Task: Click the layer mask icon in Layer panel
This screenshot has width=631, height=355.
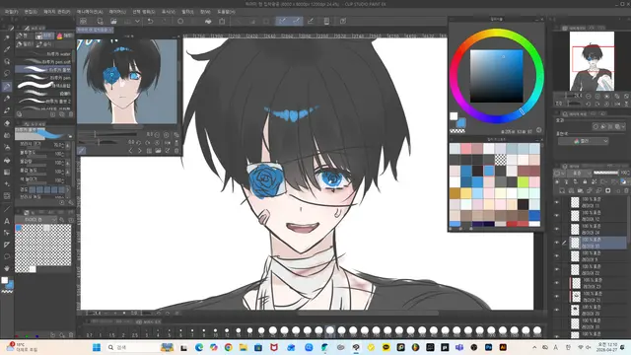Action: pyautogui.click(x=608, y=190)
